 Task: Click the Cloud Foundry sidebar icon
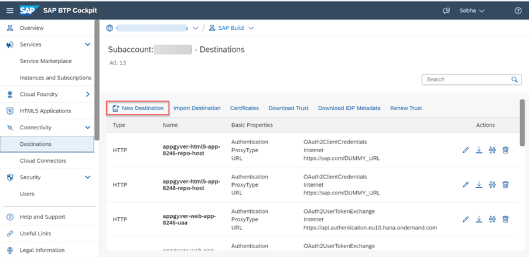pyautogui.click(x=10, y=94)
